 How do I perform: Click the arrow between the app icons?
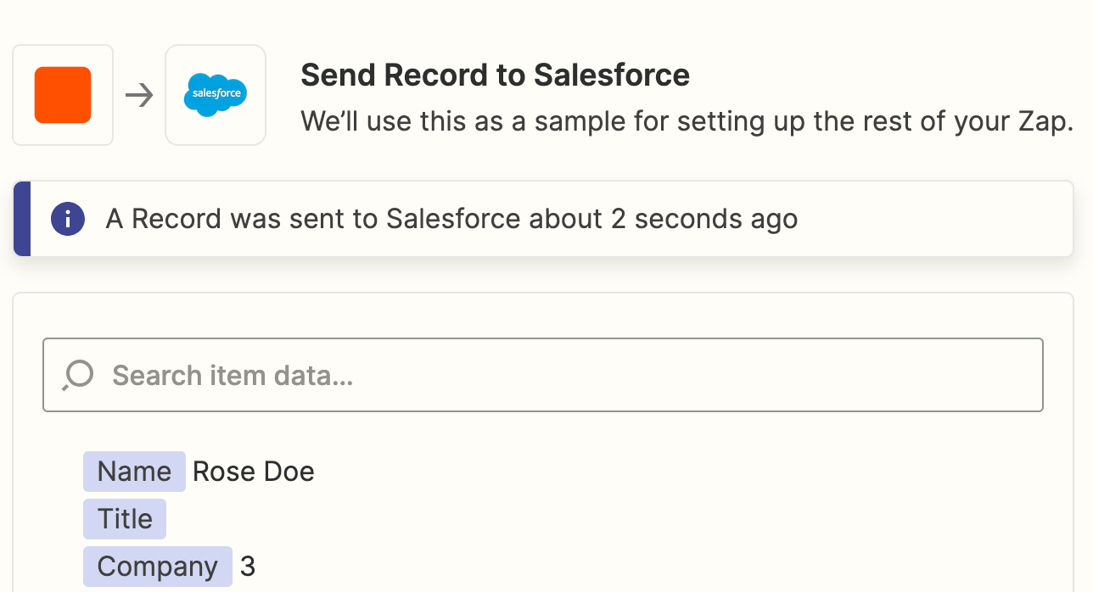tap(139, 95)
